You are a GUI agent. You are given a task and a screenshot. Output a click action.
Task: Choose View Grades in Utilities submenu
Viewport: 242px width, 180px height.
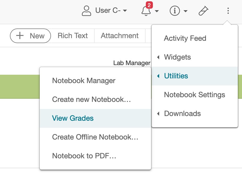pyautogui.click(x=73, y=118)
